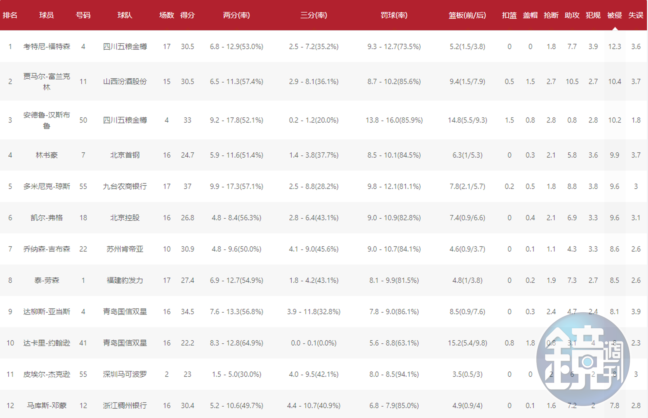Open player 贾马尔-富兰克林
This screenshot has width=648, height=418.
[47, 81]
